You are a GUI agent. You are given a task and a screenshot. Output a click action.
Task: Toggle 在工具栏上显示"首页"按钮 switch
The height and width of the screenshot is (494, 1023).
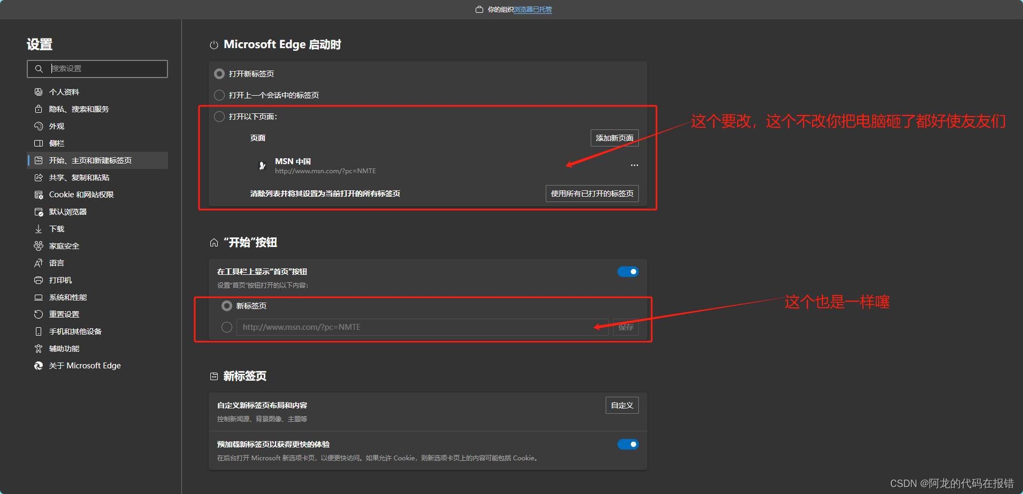click(x=628, y=272)
